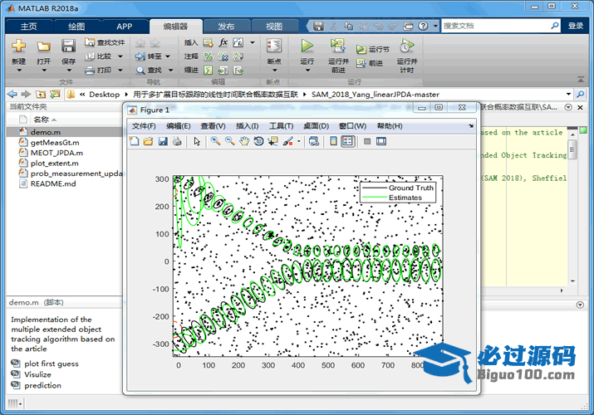
Task: Click the percent comment icon in 注释 row
Action: [x=209, y=56]
